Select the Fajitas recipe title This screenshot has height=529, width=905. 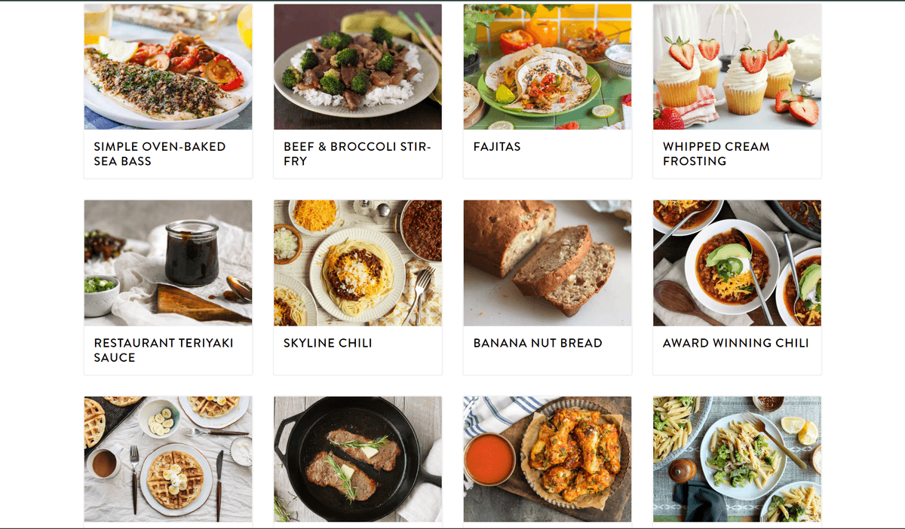[497, 147]
